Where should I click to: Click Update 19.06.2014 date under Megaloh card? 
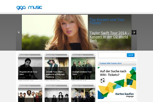26,81
